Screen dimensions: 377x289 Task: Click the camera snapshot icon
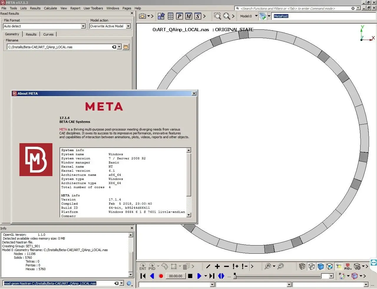click(142, 16)
